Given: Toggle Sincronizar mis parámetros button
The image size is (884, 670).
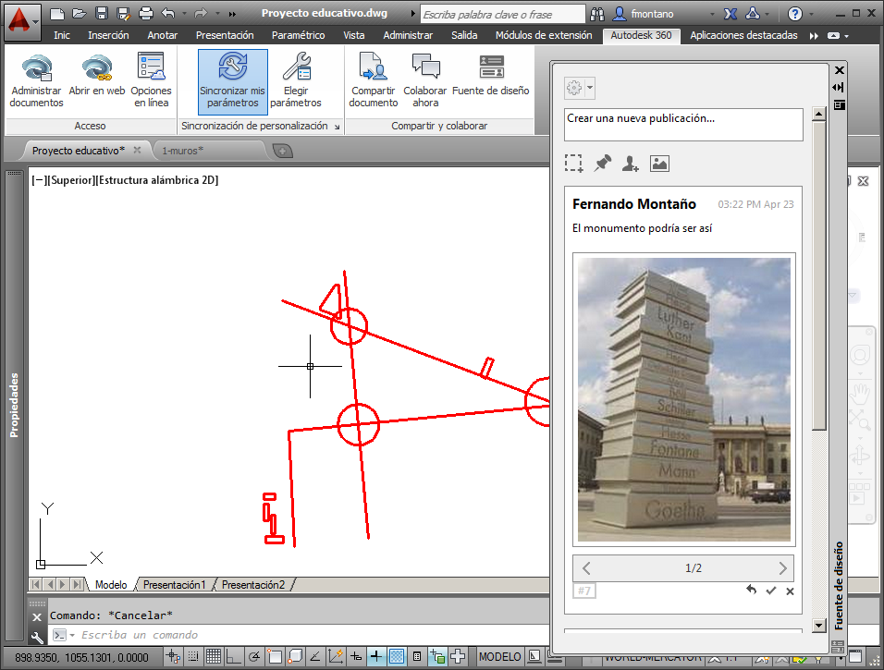Looking at the screenshot, I should click(x=233, y=81).
